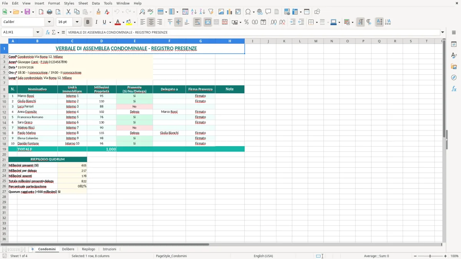Toggle Bold formatting
Viewport: 461px width, 259px height.
88,22
